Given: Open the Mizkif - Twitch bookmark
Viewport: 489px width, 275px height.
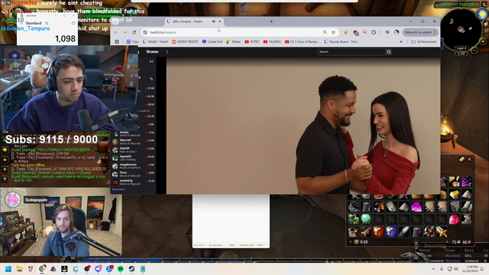Looking at the screenshot, I should (155, 42).
